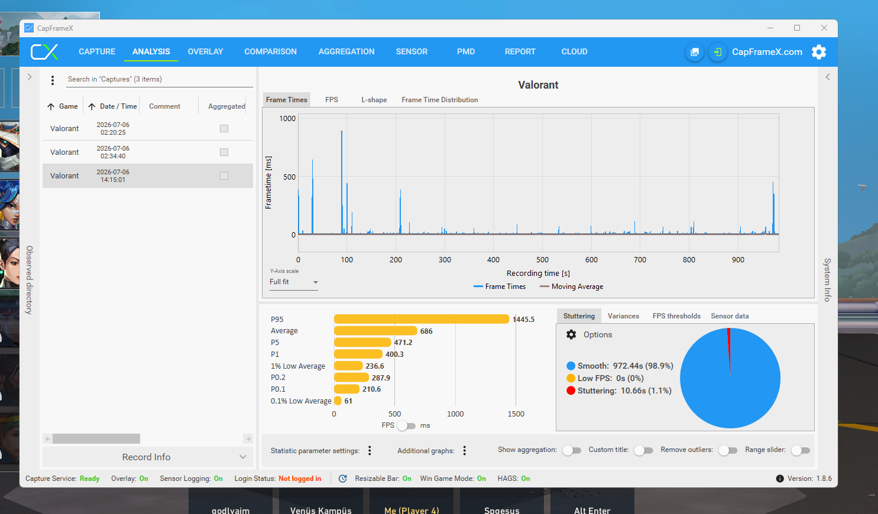The image size is (878, 514).
Task: Open the Y-Axis scale Full fit dropdown
Action: [294, 282]
